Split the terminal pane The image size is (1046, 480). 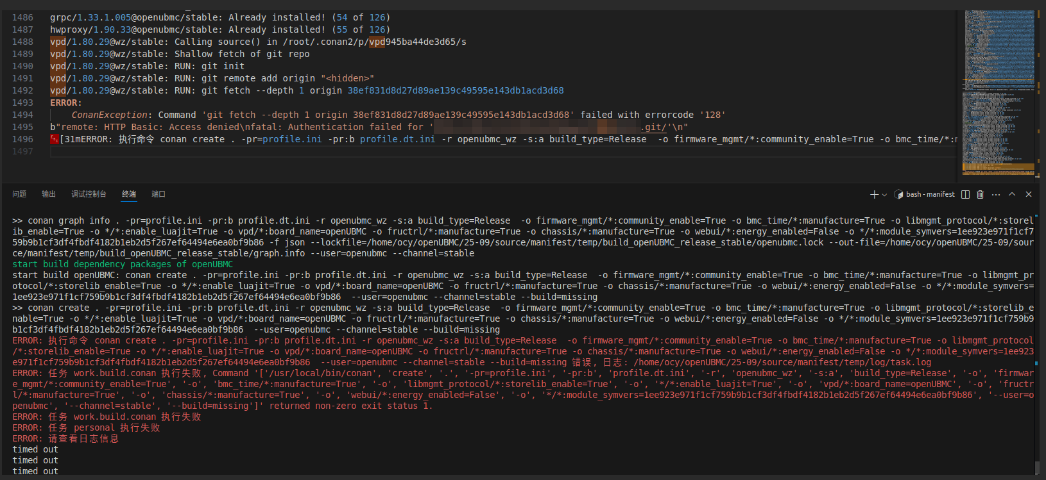click(x=965, y=194)
